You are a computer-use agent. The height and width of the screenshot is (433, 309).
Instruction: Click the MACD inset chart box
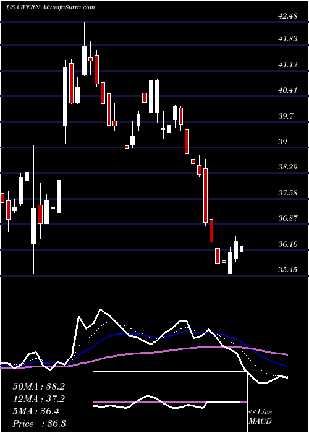[x=170, y=402]
